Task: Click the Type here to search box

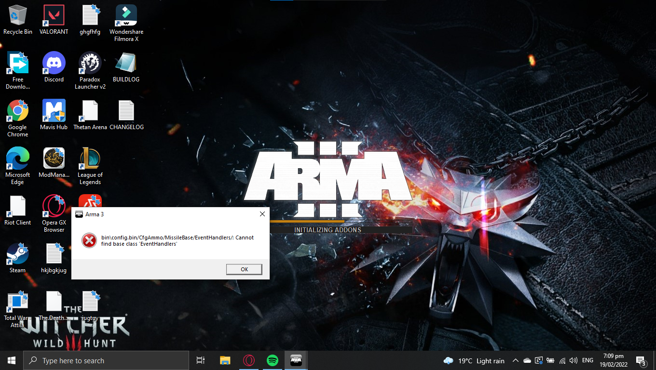Action: (x=106, y=360)
